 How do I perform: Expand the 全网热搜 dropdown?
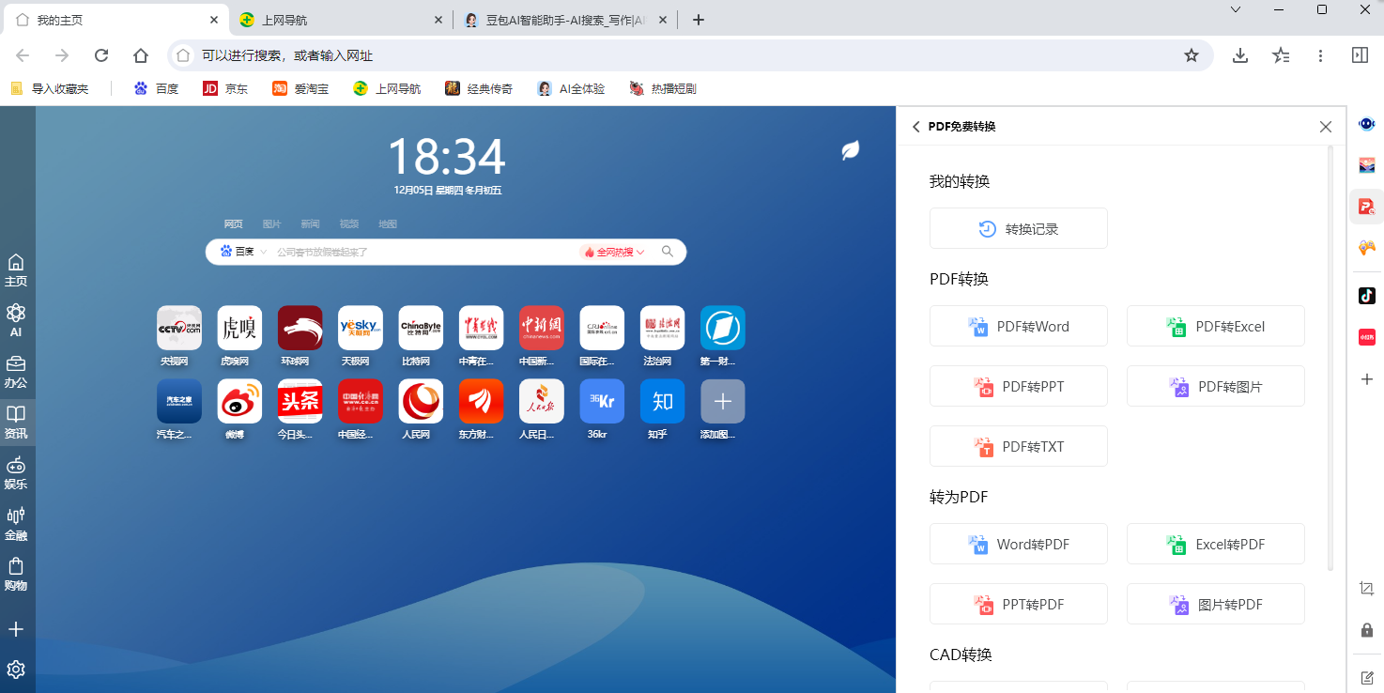[615, 252]
